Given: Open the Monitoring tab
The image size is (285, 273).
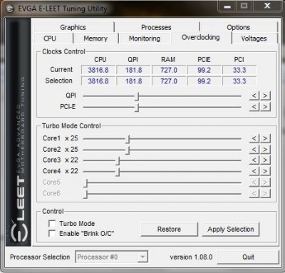Looking at the screenshot, I should pyautogui.click(x=145, y=38).
